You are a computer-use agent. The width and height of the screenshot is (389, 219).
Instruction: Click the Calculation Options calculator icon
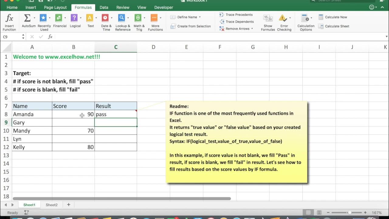[305, 18]
